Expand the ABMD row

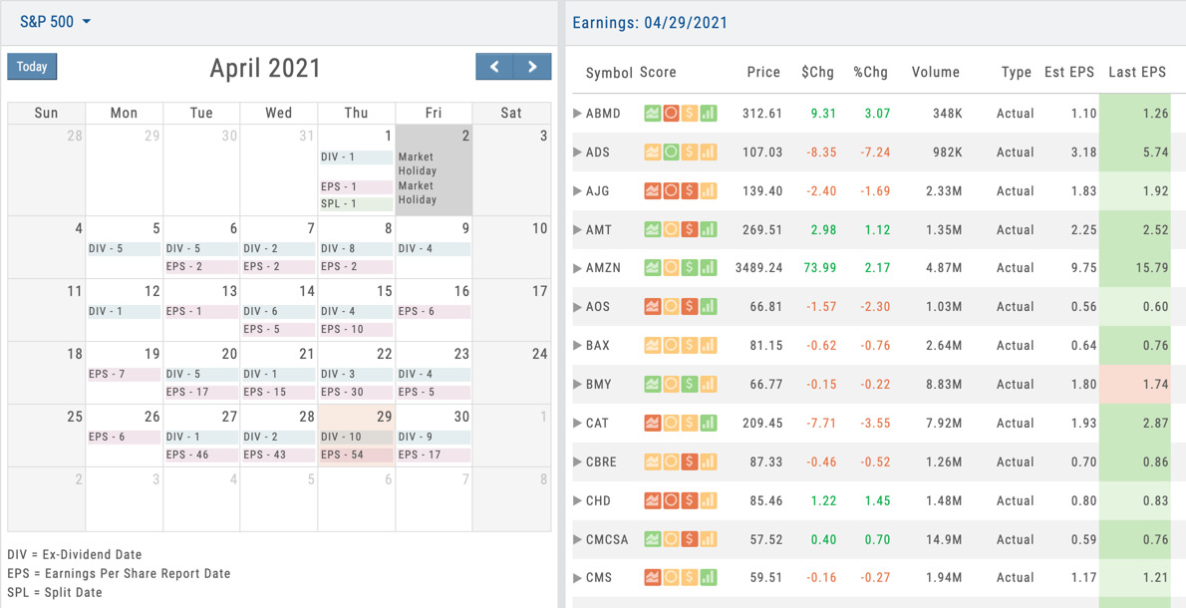click(577, 114)
